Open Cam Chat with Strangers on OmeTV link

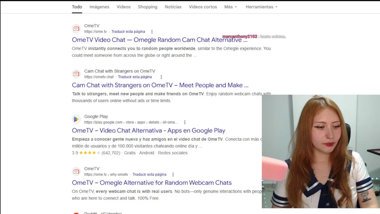click(x=160, y=85)
